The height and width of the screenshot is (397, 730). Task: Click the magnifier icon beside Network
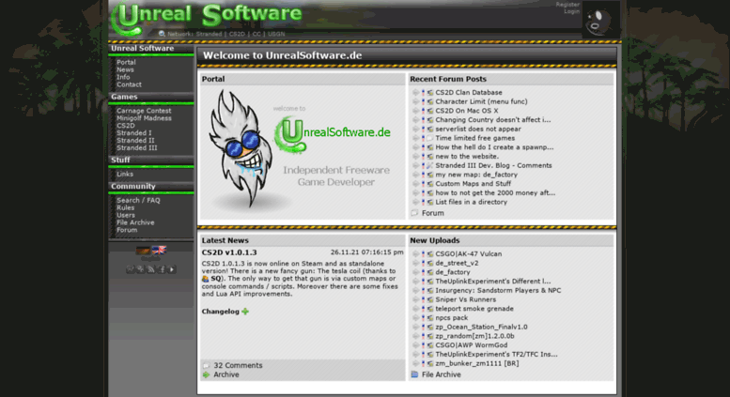(x=162, y=34)
